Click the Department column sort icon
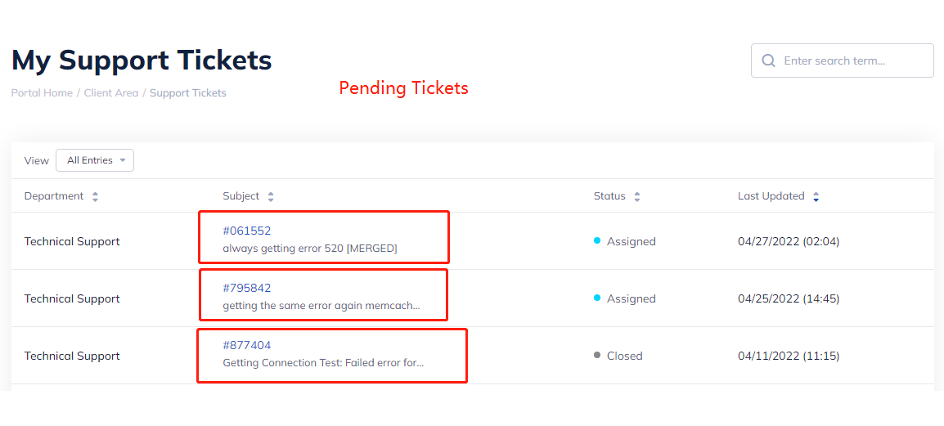Screen dimensions: 944x426 coord(95,197)
